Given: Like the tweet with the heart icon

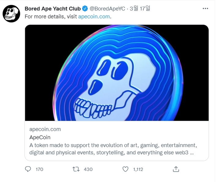Looking at the screenshot, I should coord(125,169).
